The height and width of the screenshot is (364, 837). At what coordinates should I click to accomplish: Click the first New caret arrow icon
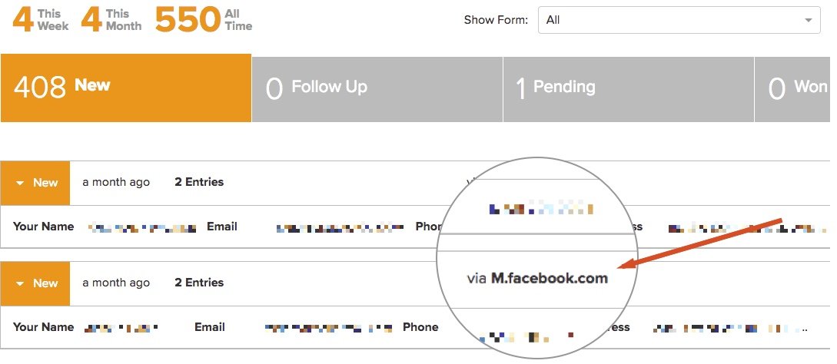tap(20, 183)
